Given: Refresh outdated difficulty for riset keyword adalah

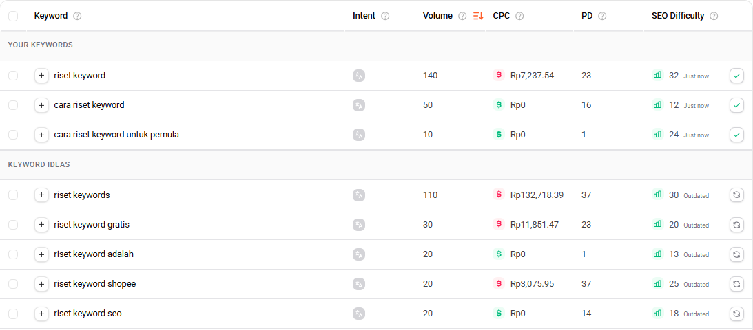Looking at the screenshot, I should pyautogui.click(x=736, y=254).
